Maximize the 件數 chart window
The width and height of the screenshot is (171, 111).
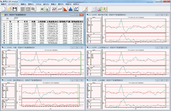(x=77, y=48)
